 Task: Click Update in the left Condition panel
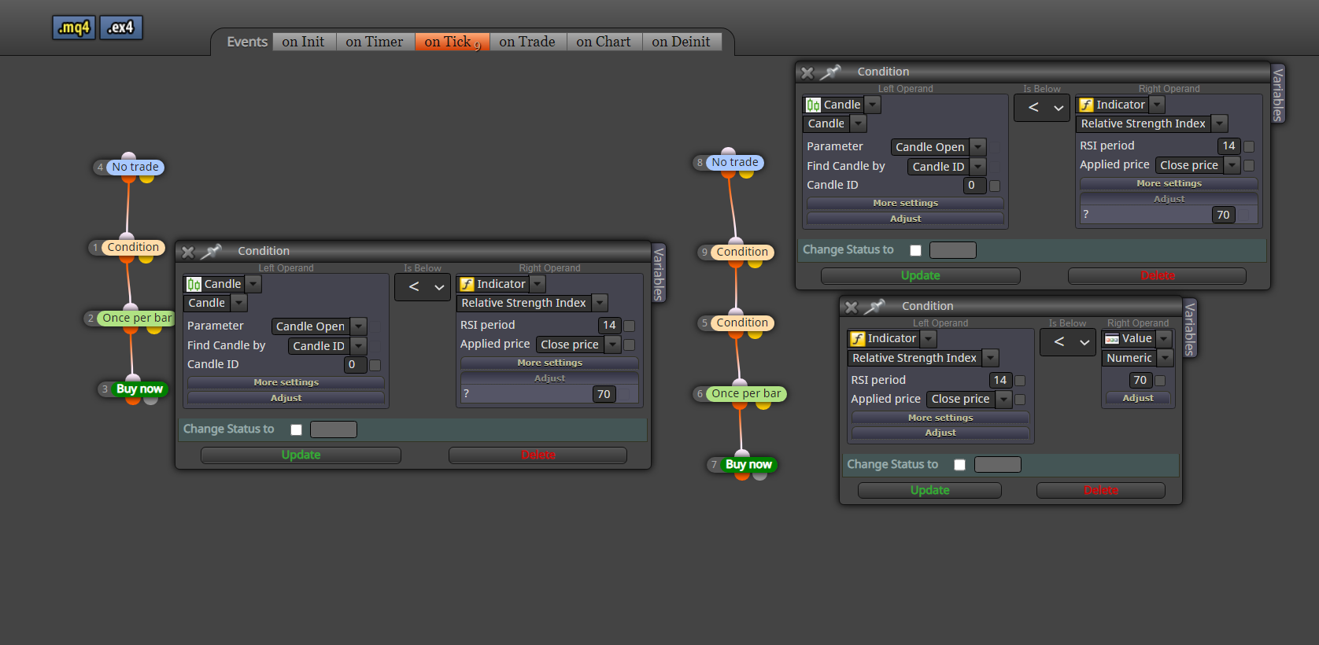[301, 455]
